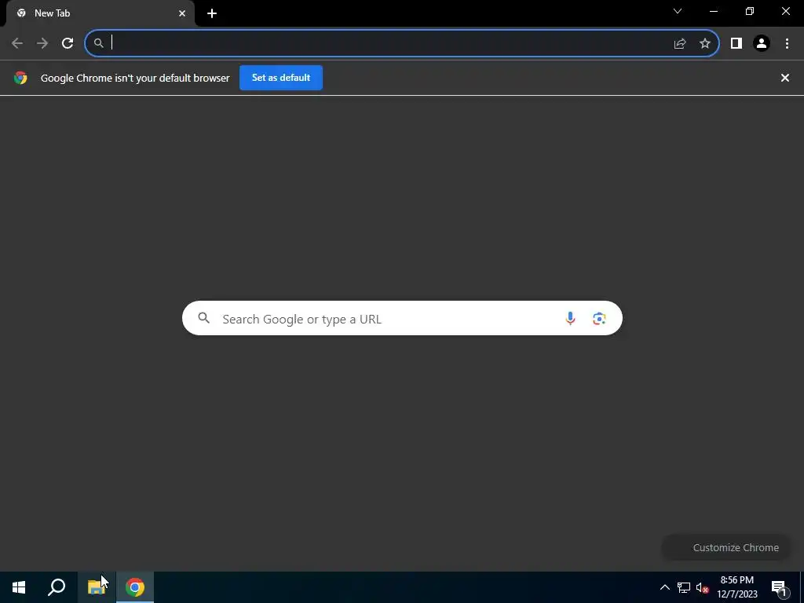This screenshot has height=603, width=804.
Task: Open Windows taskbar search
Action: click(57, 587)
